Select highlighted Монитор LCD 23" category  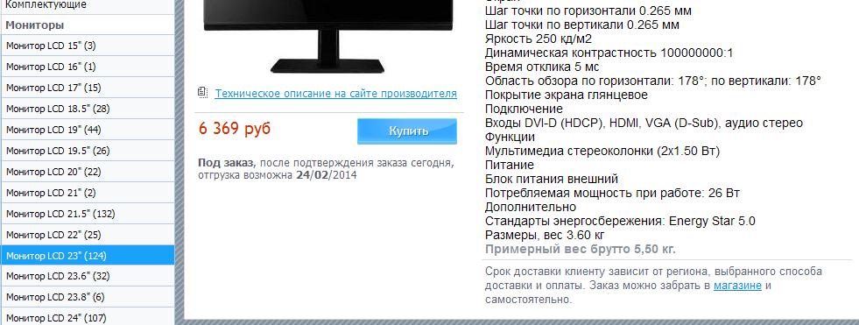point(88,256)
